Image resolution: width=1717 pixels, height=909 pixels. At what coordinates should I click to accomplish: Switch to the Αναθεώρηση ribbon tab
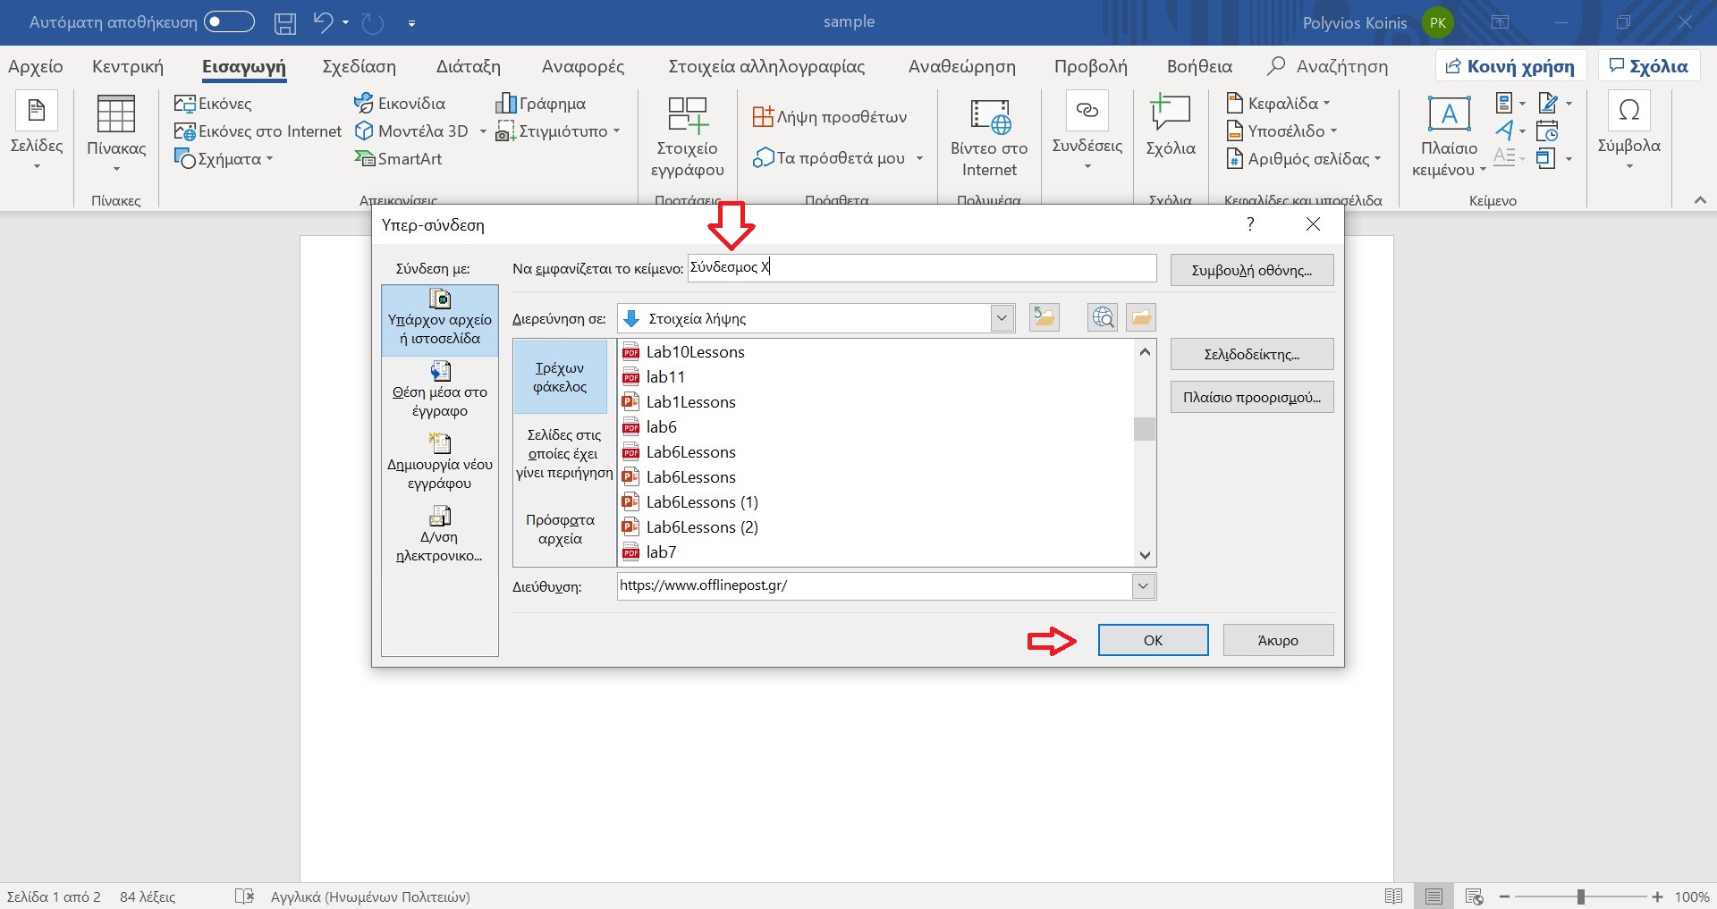[962, 66]
